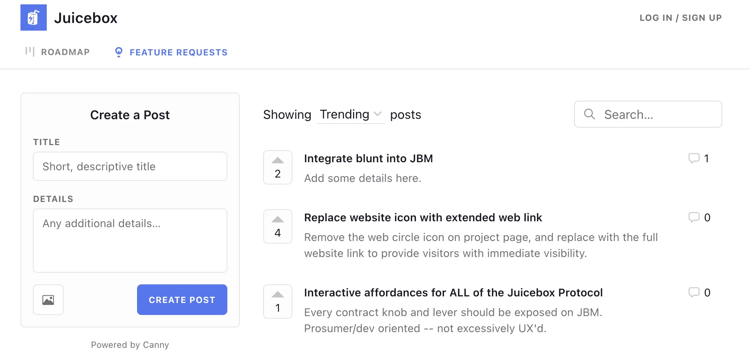Viewport: 750px width, 358px height.
Task: Follow the 'Powered by Canny' link
Action: (130, 345)
